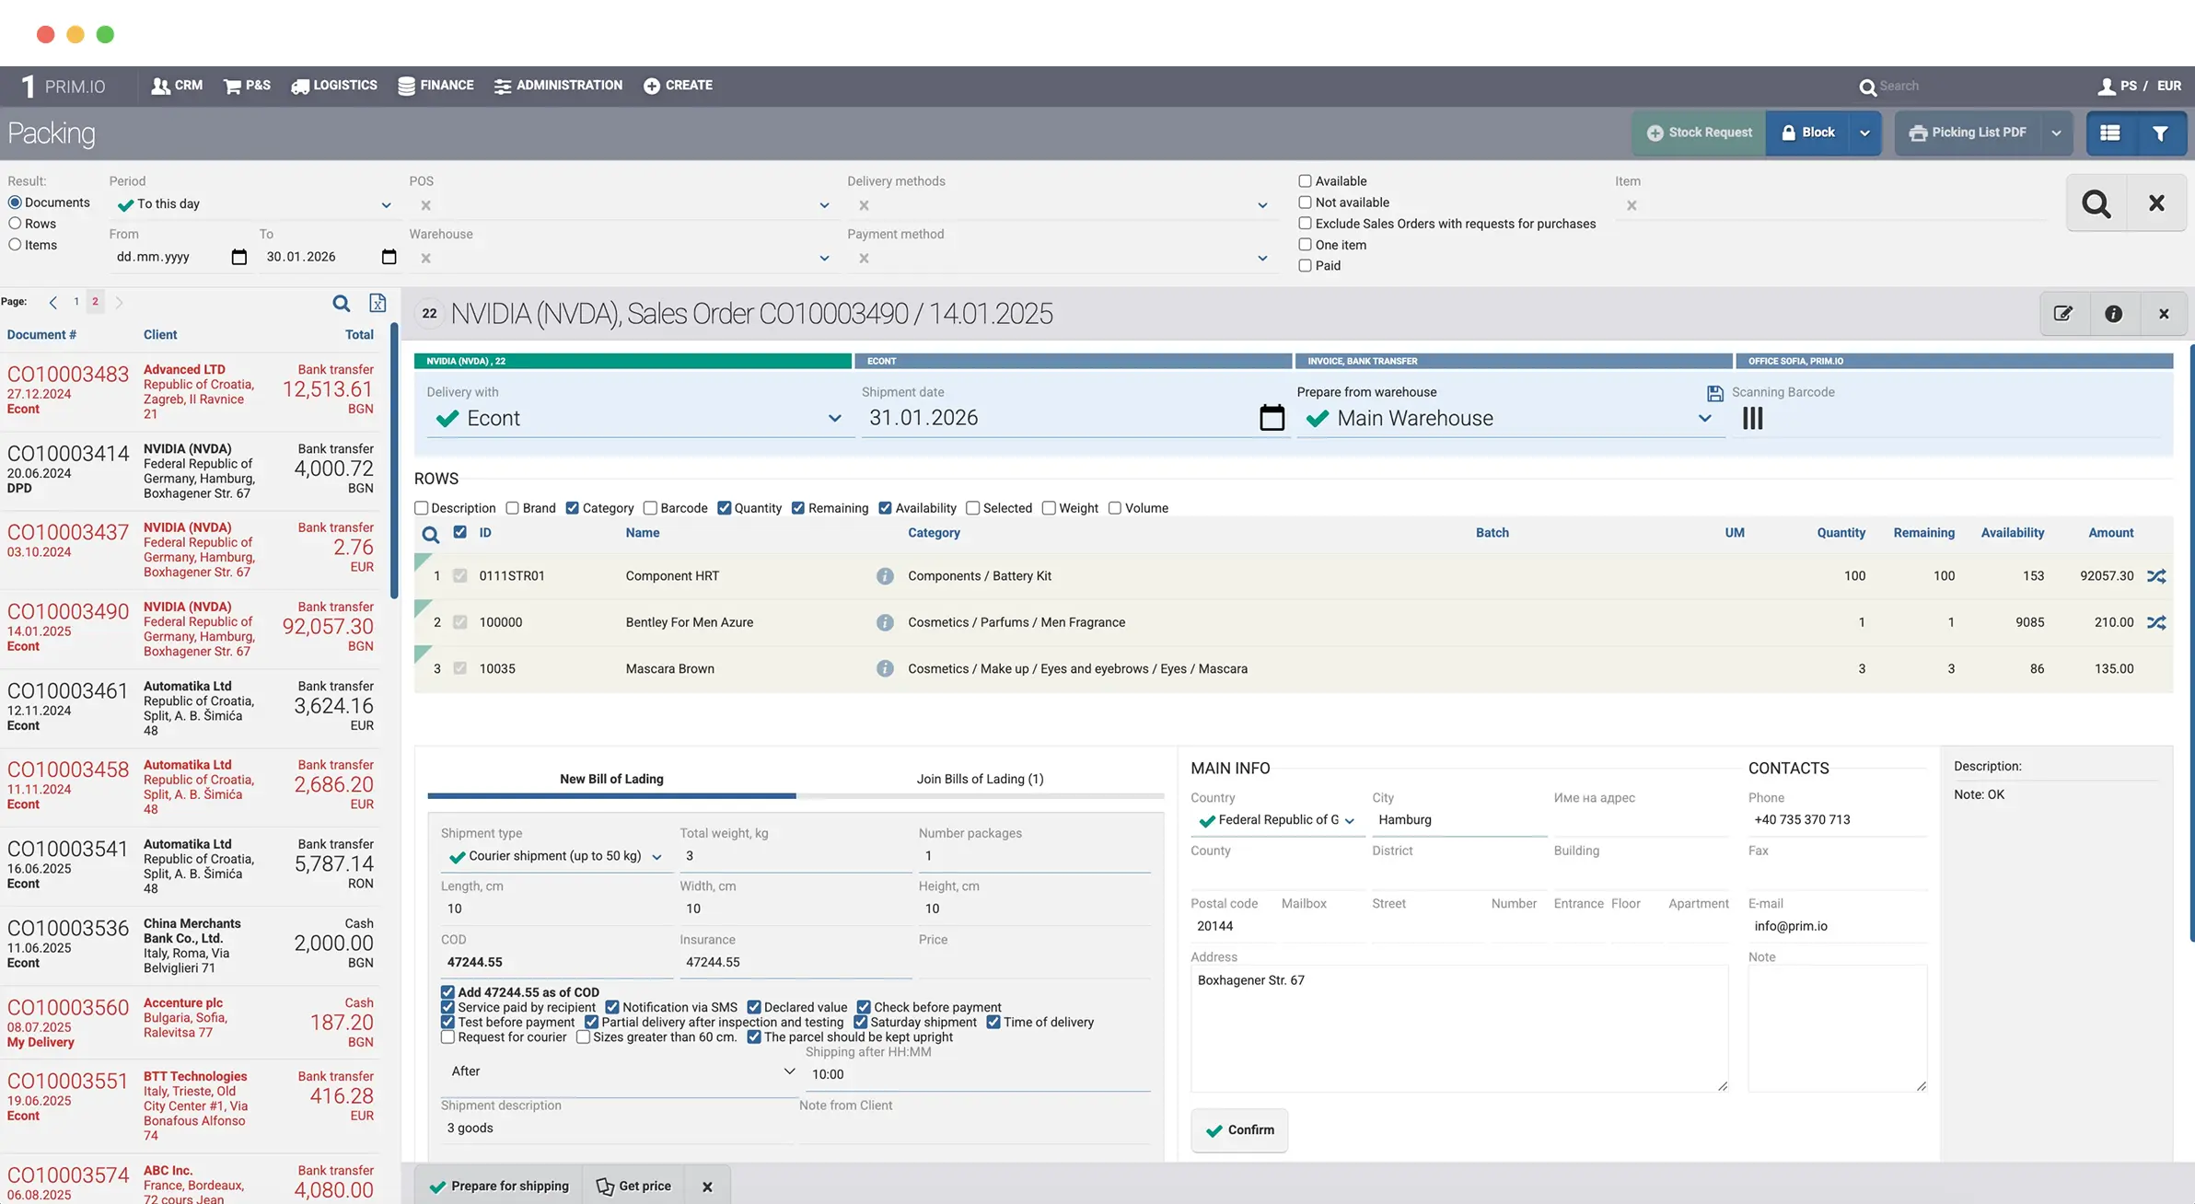The height and width of the screenshot is (1204, 2195).
Task: Select the Rows result radio button
Action: (15, 224)
